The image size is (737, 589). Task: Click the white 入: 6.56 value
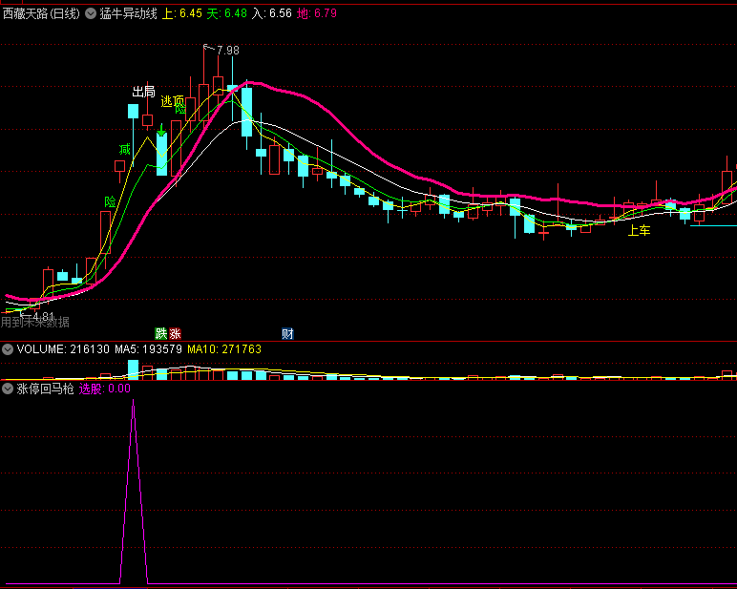pos(272,13)
